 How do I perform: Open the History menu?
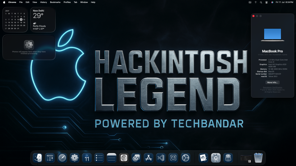pos(44,2)
